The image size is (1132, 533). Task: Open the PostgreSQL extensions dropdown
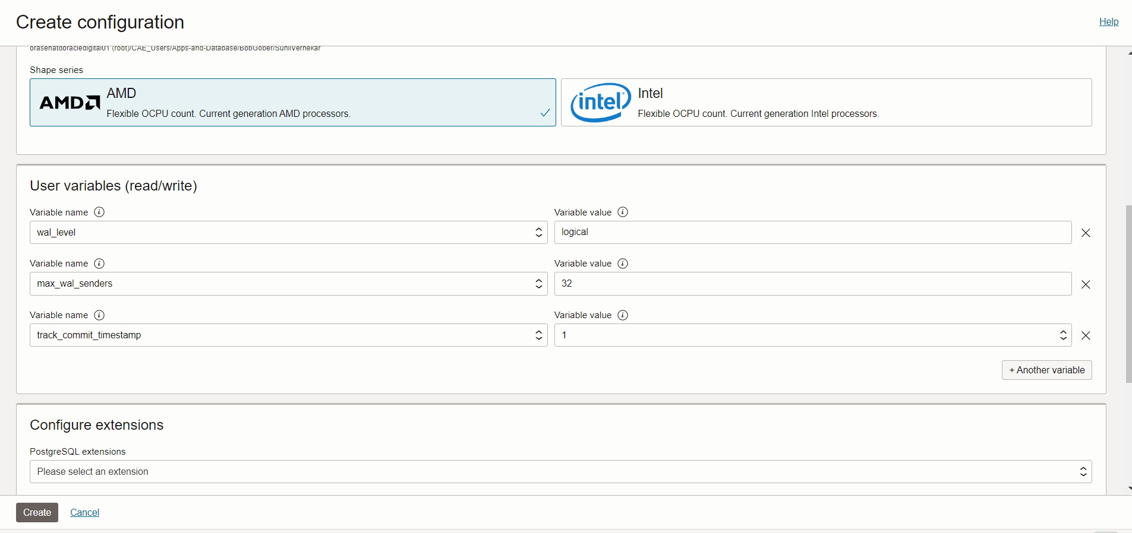(560, 472)
